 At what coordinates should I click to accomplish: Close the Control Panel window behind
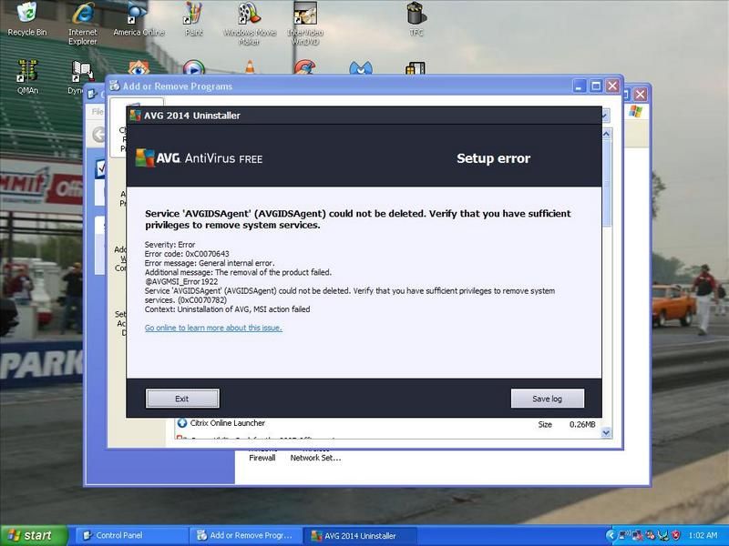pyautogui.click(x=641, y=95)
